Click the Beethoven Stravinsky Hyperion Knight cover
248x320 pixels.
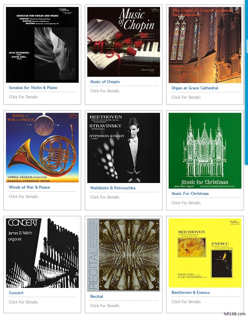(x=124, y=148)
